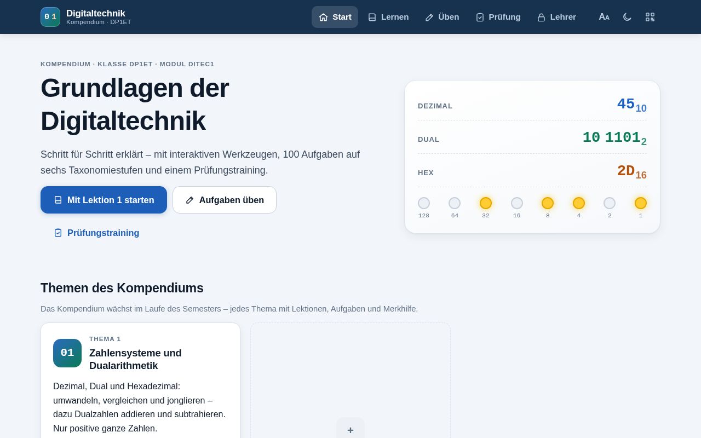
Task: Toggle the 16 bit lamp
Action: (517, 203)
